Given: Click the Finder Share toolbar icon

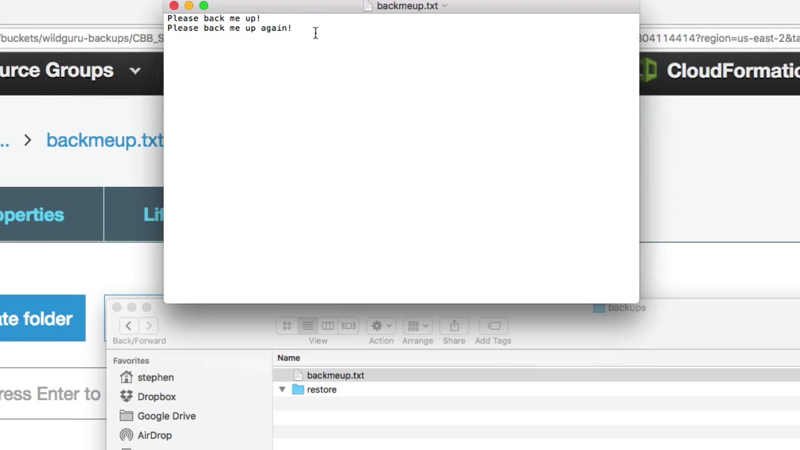Looking at the screenshot, I should 454,326.
